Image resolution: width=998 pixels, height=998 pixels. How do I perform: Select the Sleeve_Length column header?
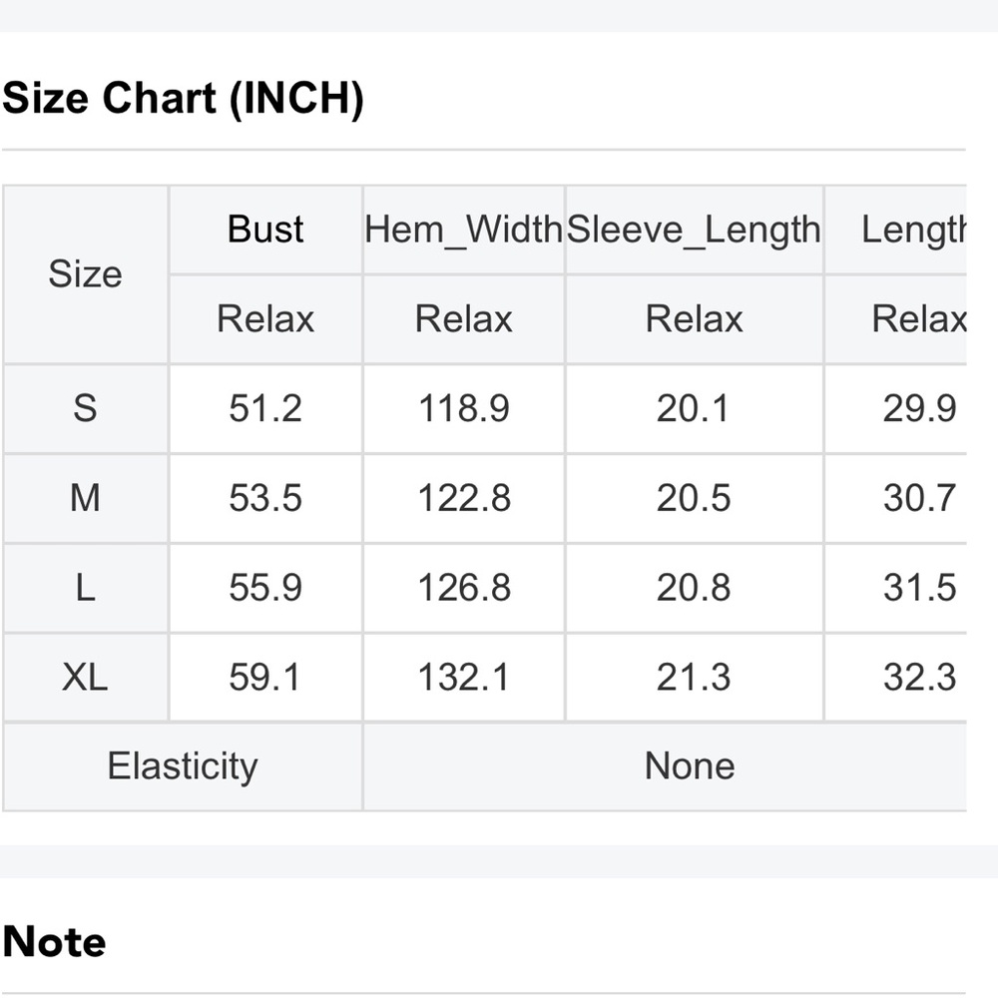[694, 230]
